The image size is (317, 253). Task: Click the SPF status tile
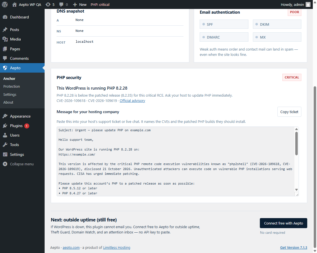point(224,24)
